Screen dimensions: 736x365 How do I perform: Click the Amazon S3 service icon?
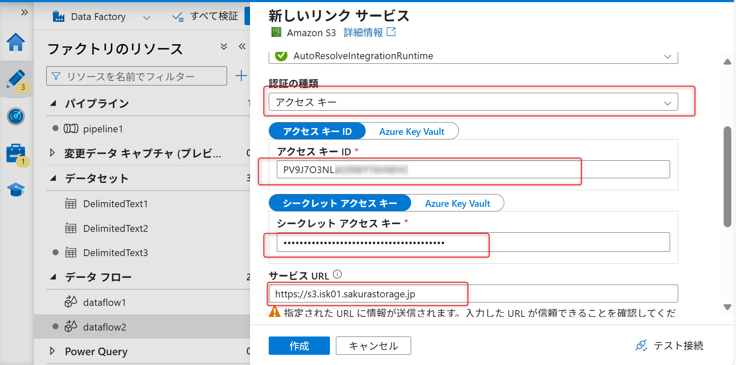click(276, 32)
